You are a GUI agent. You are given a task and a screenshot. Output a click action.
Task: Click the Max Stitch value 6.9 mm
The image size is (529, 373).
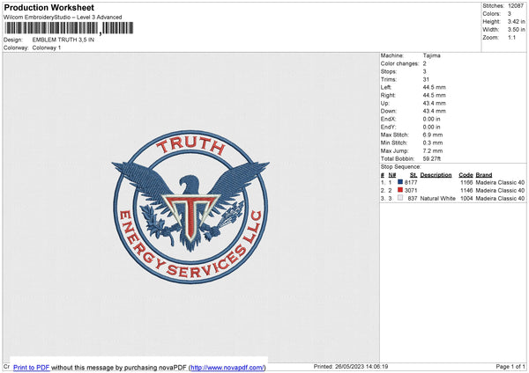(x=433, y=135)
